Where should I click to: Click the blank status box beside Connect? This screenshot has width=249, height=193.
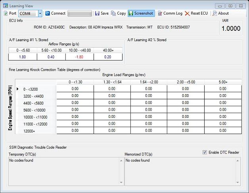coord(79,13)
